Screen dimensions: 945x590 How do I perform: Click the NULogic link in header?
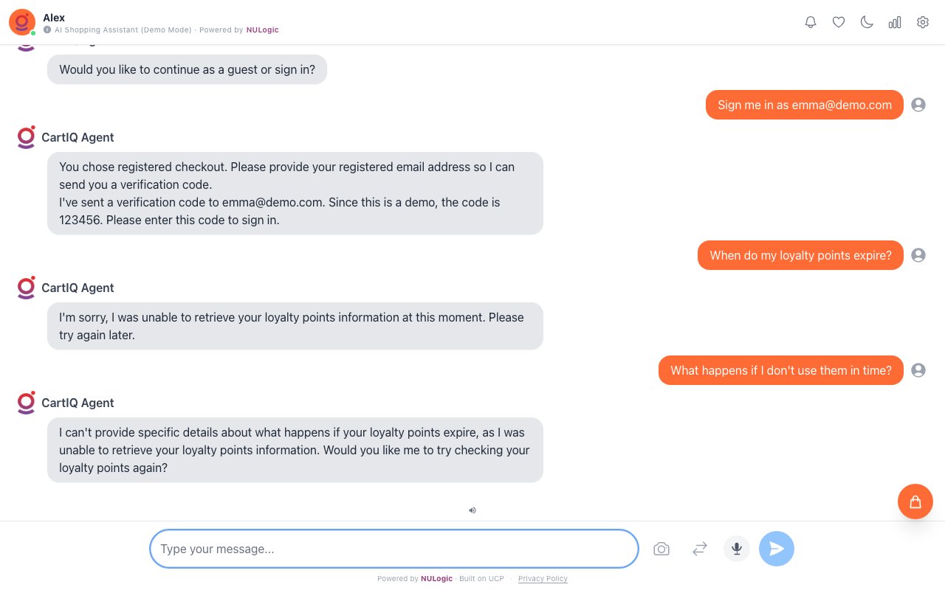[263, 30]
